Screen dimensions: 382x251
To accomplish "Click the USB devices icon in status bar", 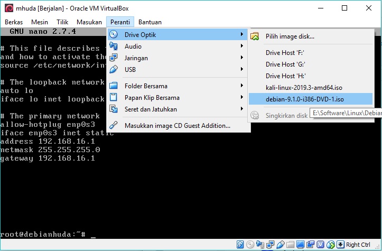I will pos(281,244).
